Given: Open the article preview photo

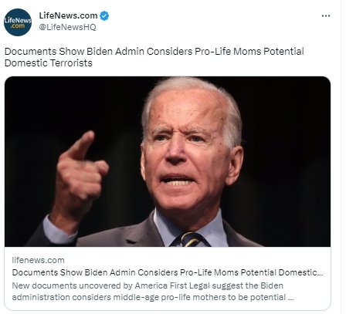Looking at the screenshot, I should pos(168,161).
